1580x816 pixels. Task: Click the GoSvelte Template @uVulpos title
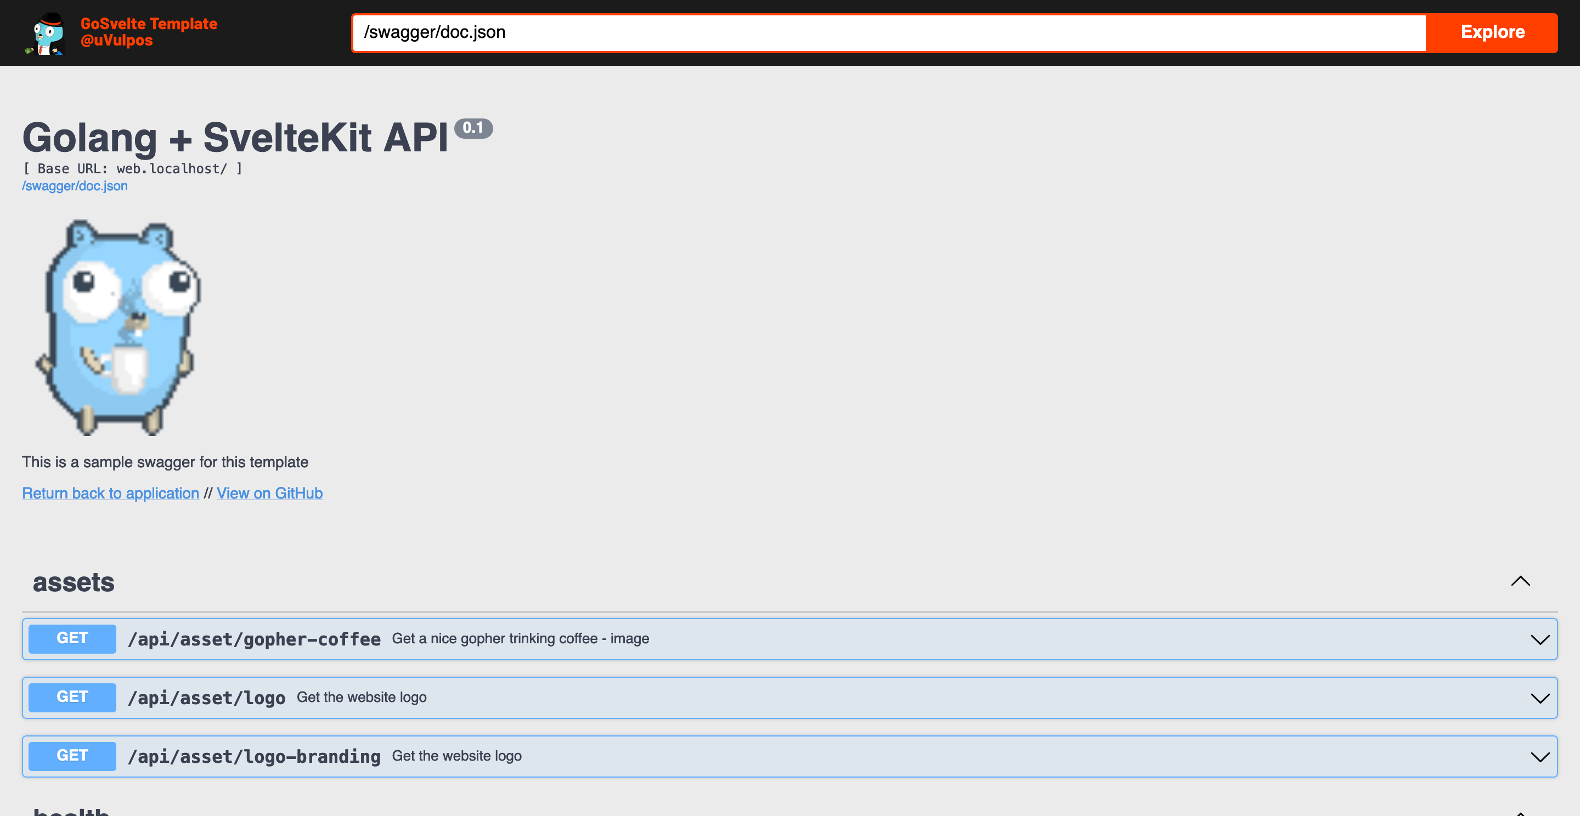[149, 32]
